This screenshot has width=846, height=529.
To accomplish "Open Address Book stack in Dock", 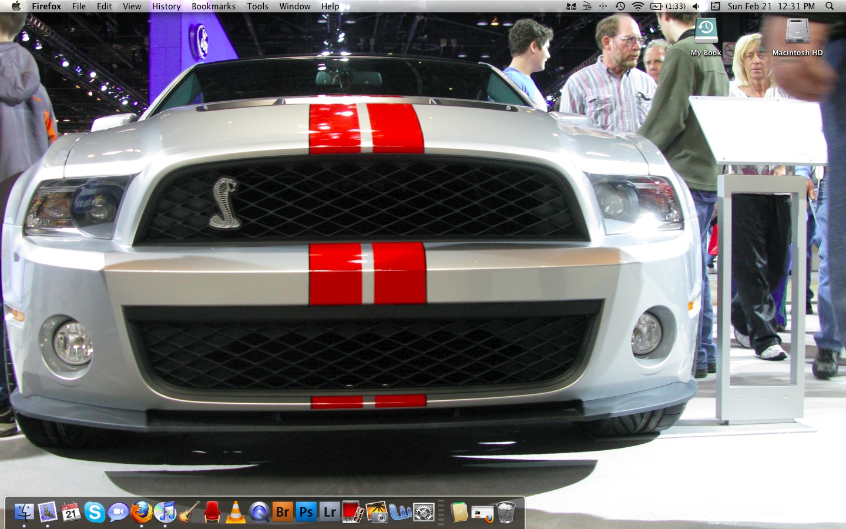I will click(x=459, y=513).
